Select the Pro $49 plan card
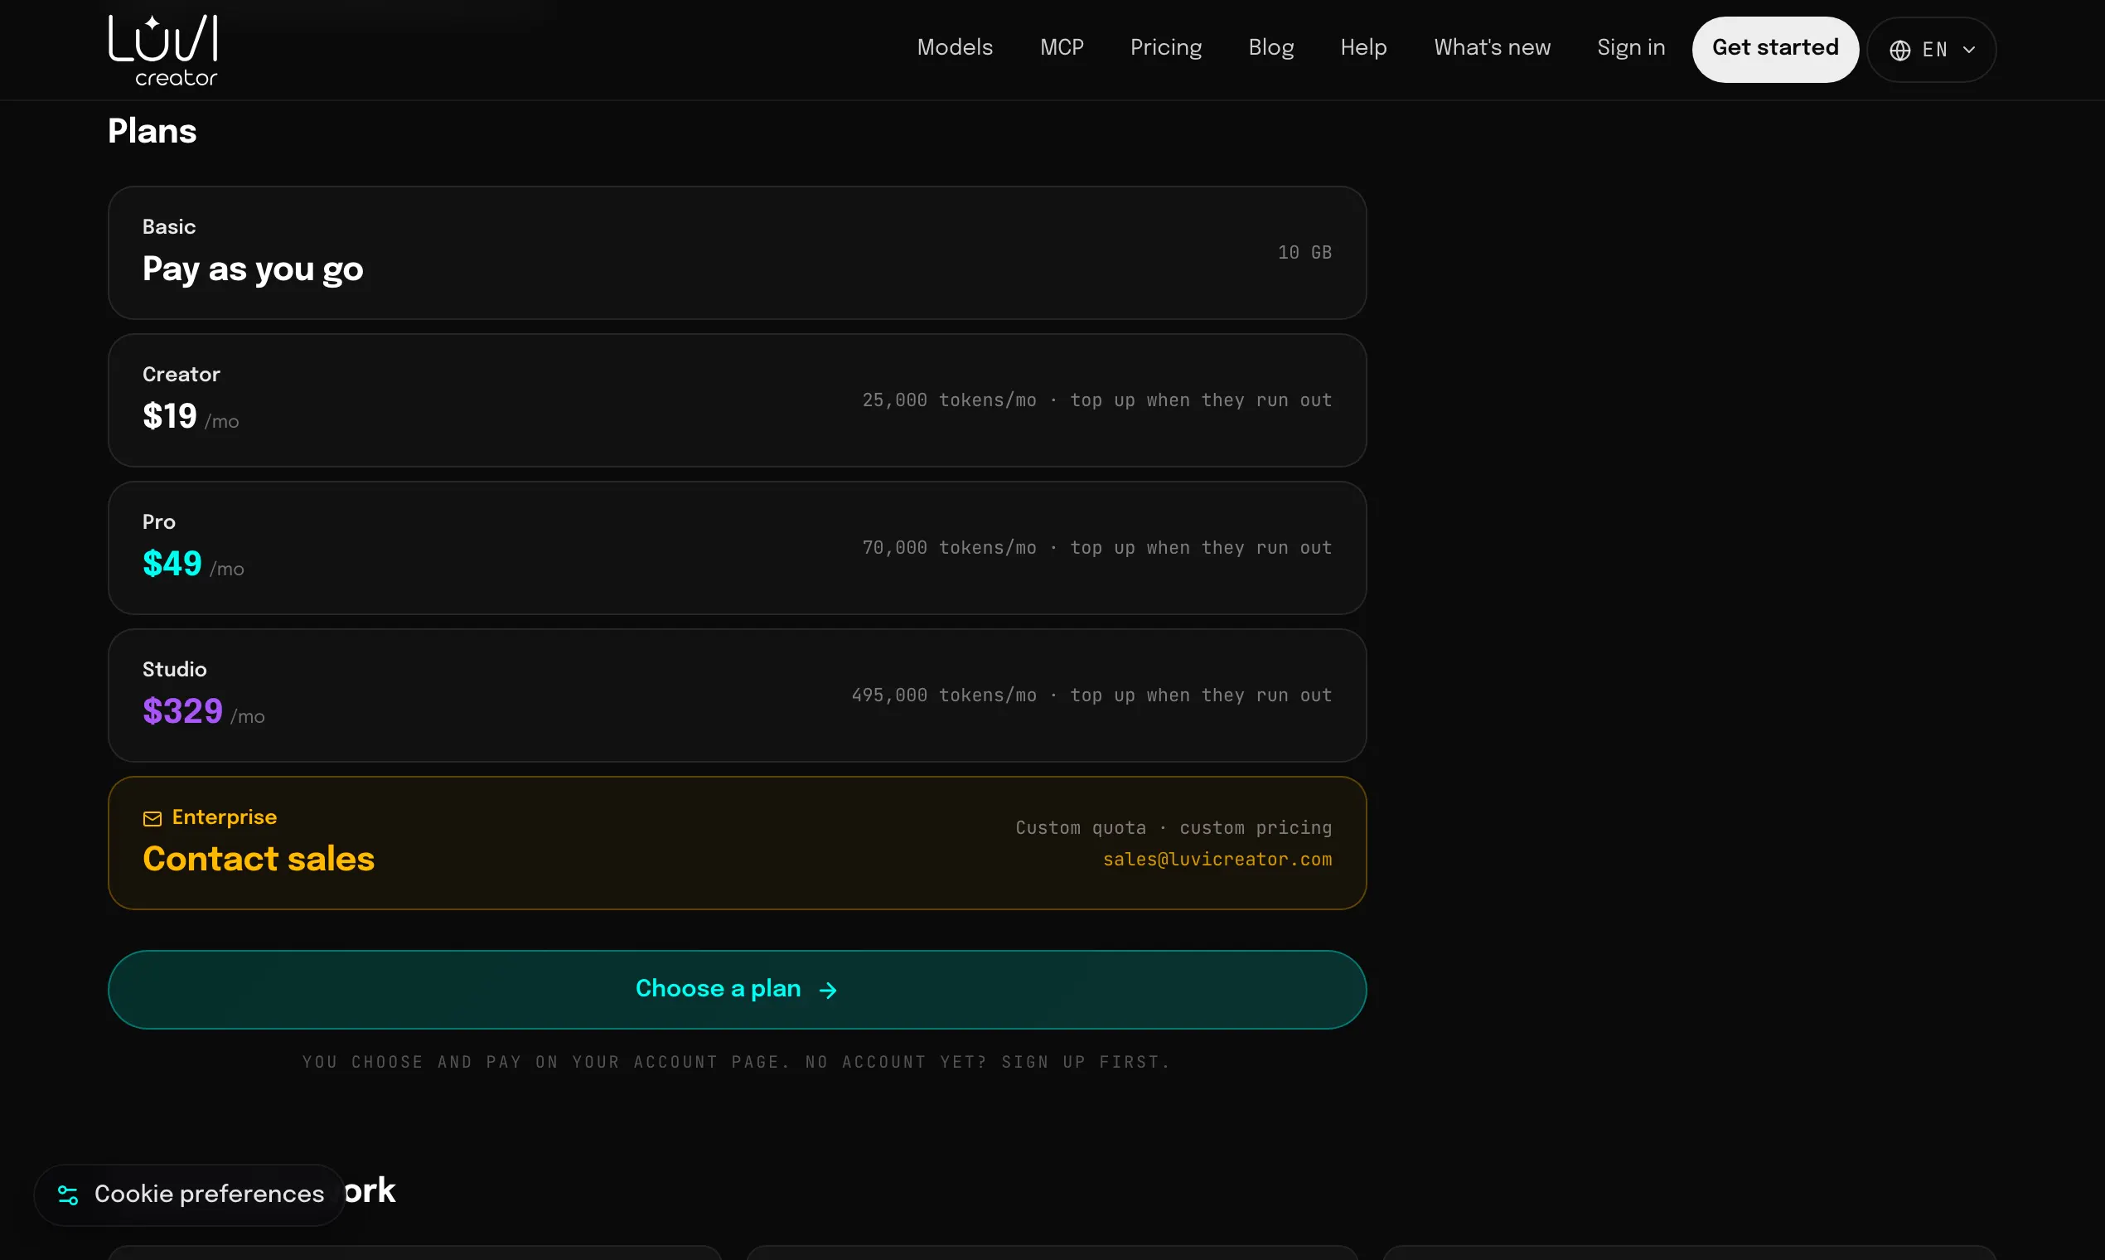2105x1260 pixels. 737,548
